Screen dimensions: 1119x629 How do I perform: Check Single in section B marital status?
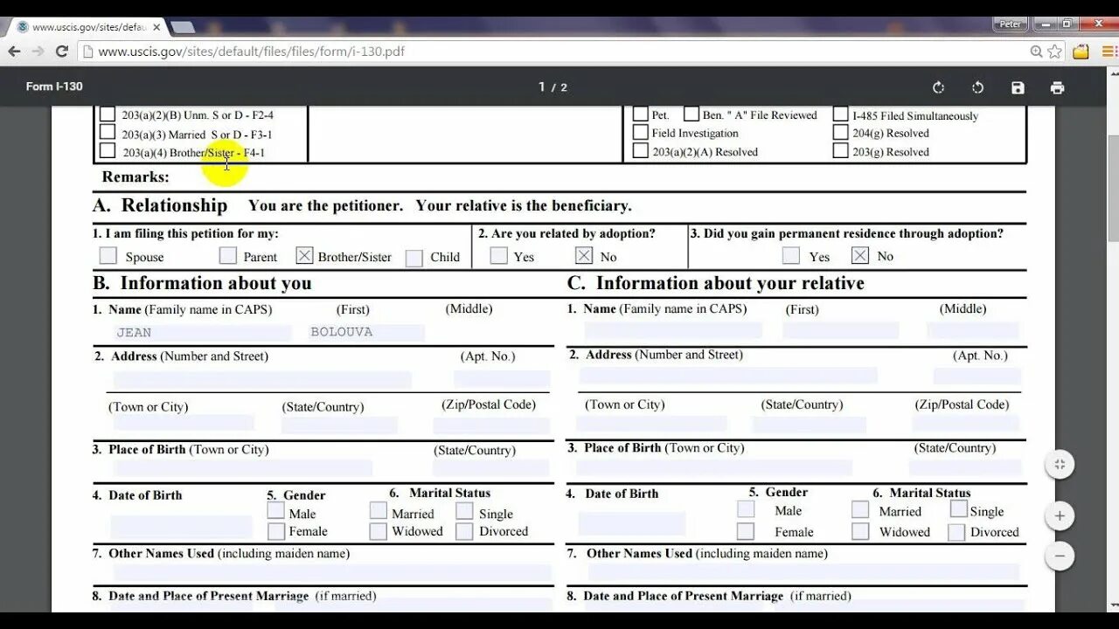pos(464,511)
